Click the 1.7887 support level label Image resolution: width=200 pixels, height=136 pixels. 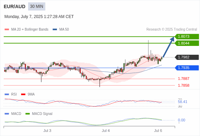[x=183, y=79]
